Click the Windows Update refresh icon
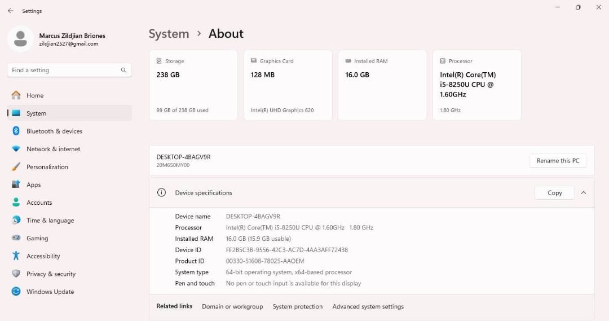 pyautogui.click(x=16, y=292)
